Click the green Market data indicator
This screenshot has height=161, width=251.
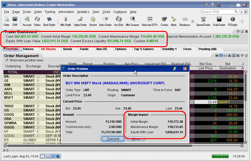(220, 156)
